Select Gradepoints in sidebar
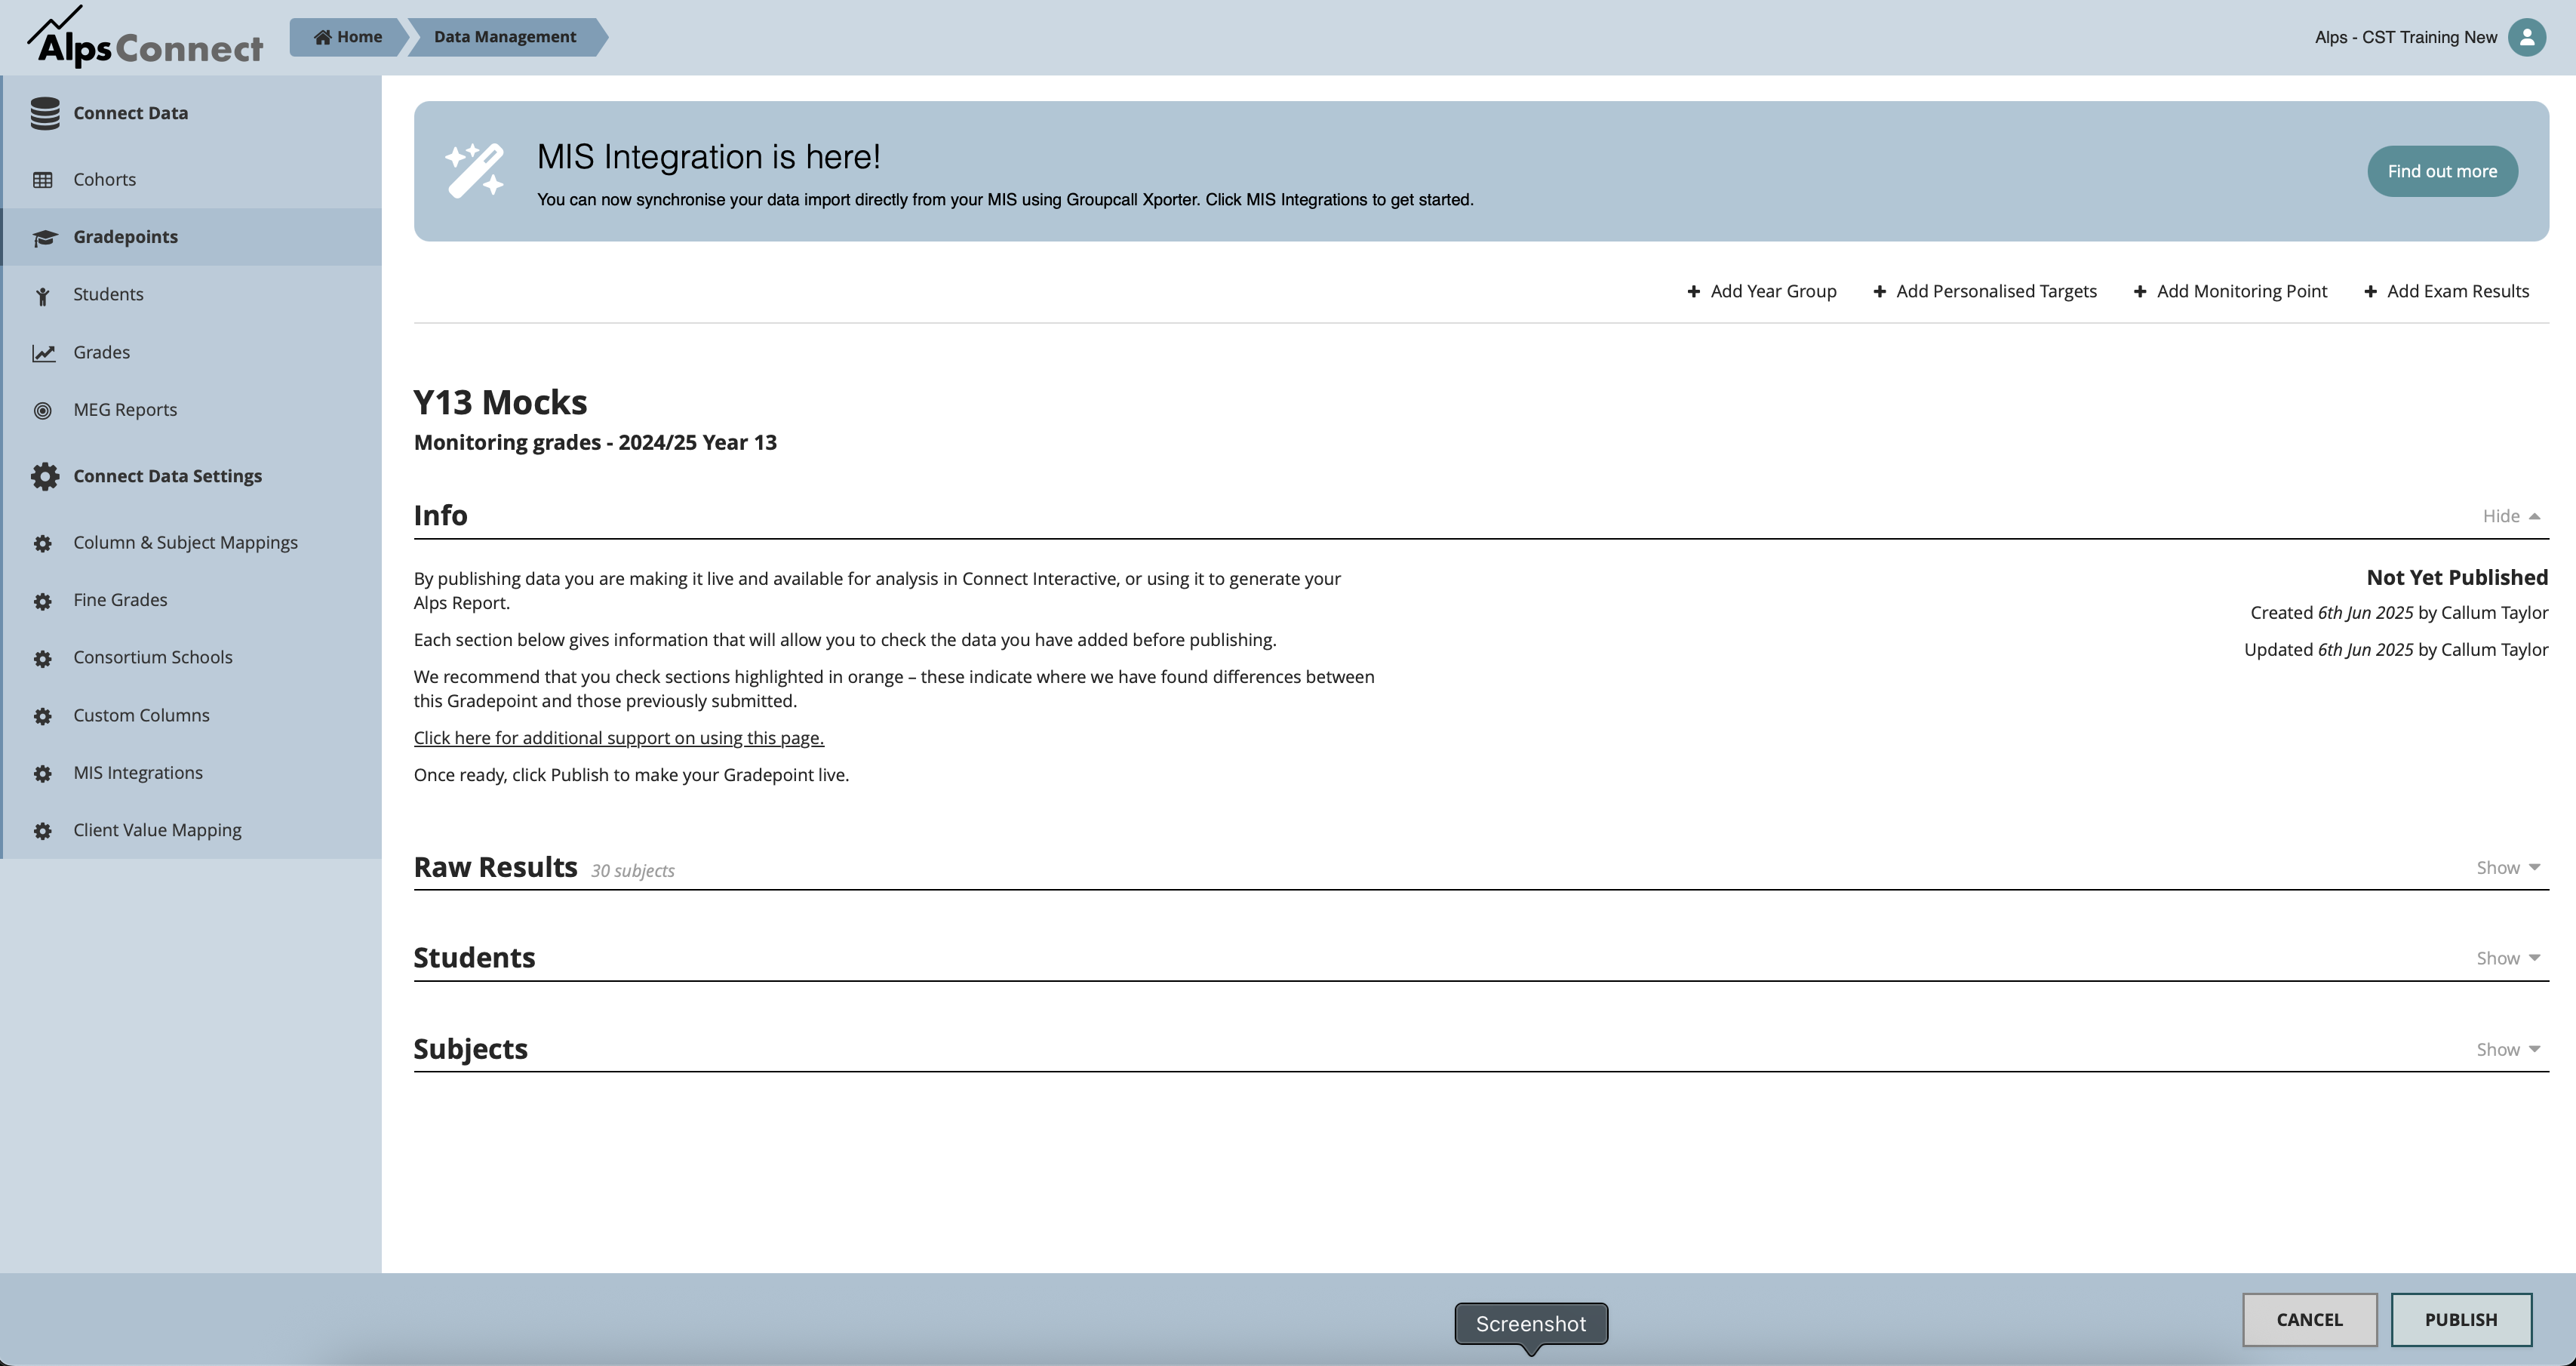 click(x=191, y=237)
